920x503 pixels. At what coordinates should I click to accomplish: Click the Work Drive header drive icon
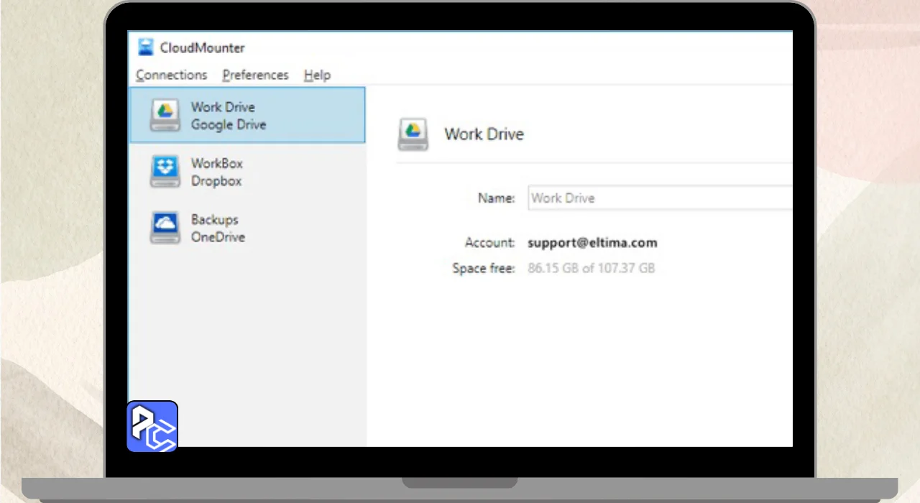[x=413, y=134]
